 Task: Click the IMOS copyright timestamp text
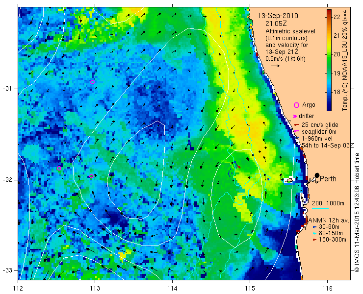coord(357,213)
